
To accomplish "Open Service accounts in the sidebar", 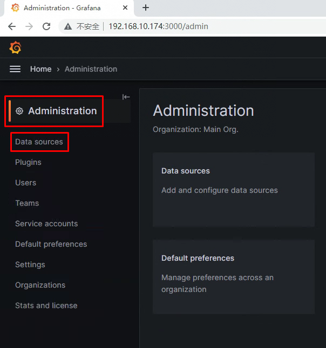I will (x=46, y=224).
